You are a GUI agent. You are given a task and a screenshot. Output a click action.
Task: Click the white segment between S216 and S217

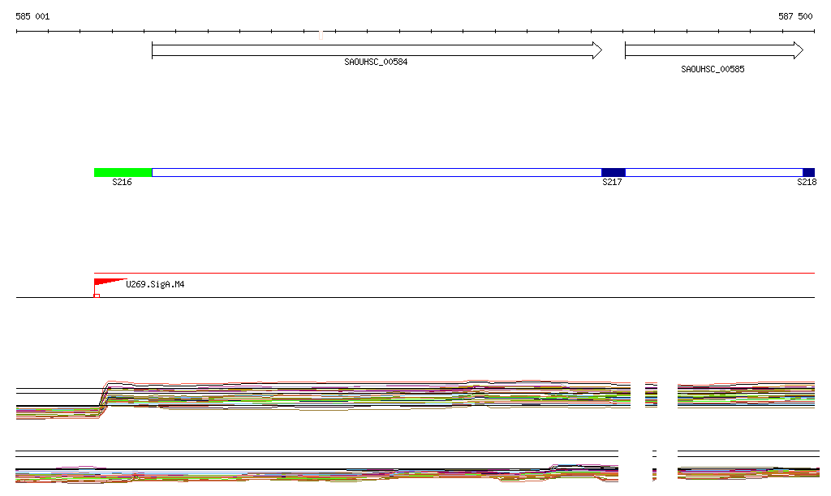click(377, 172)
